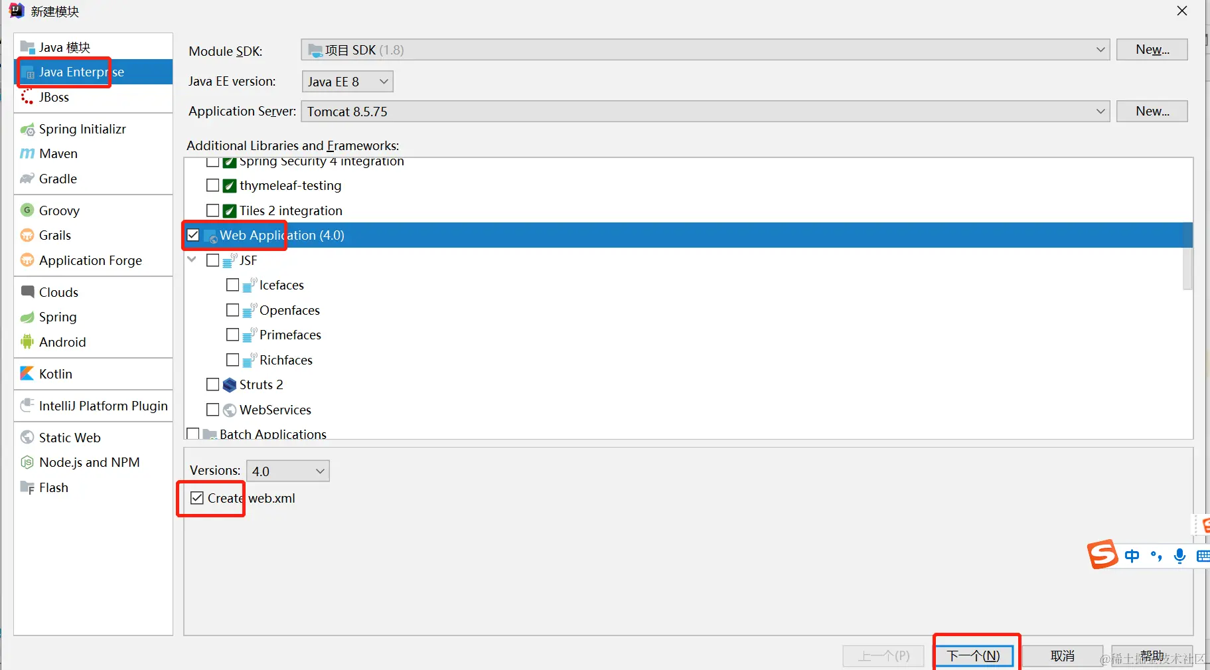The width and height of the screenshot is (1210, 670).
Task: Enable the Struts 2 checkbox
Action: (x=213, y=384)
